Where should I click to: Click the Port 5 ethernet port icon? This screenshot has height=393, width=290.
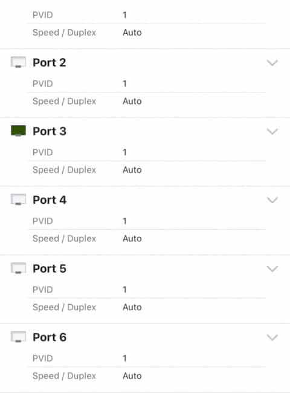(18, 268)
